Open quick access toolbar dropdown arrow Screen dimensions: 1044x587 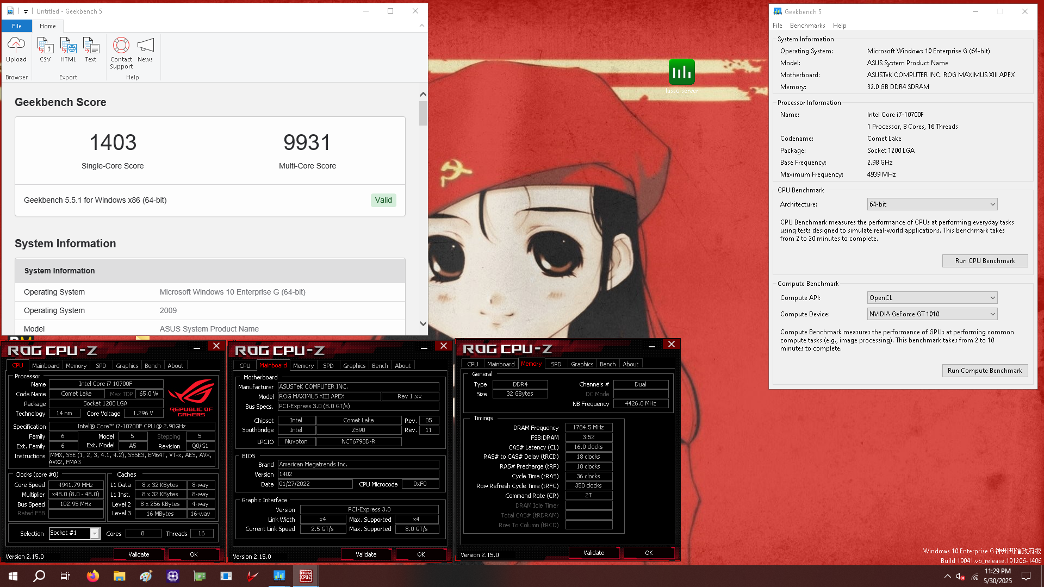(x=26, y=11)
